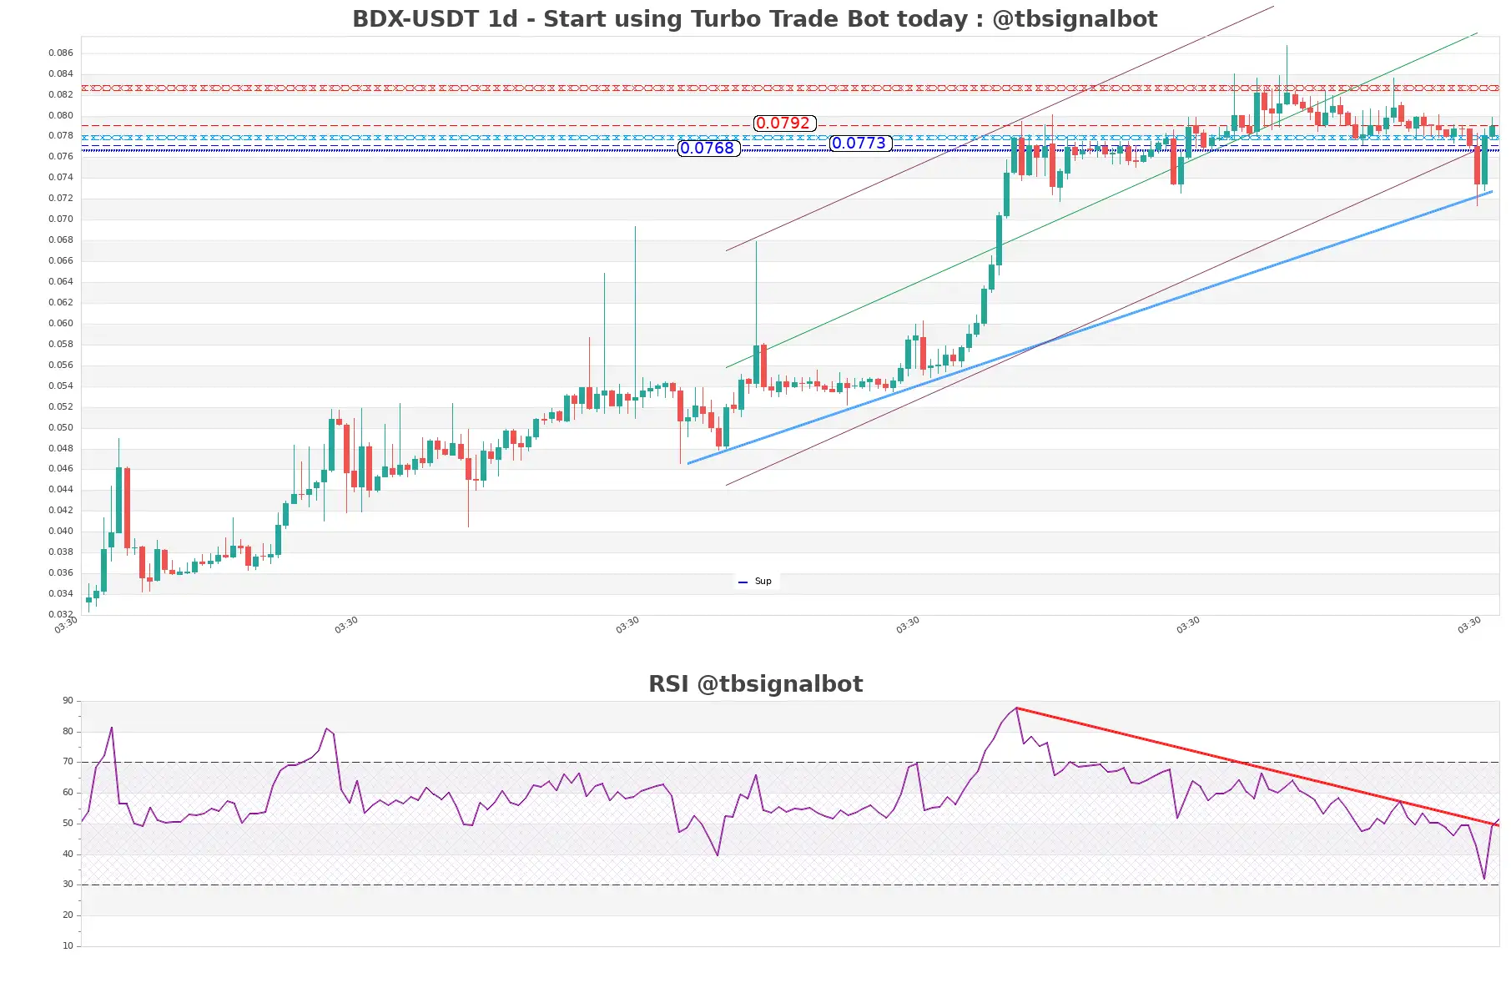Click the 0.086 price axis label

click(61, 53)
